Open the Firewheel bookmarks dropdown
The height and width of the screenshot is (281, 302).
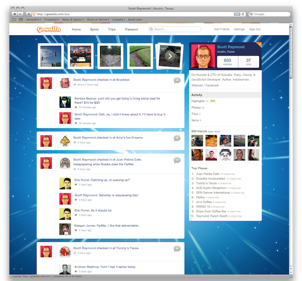52,20
